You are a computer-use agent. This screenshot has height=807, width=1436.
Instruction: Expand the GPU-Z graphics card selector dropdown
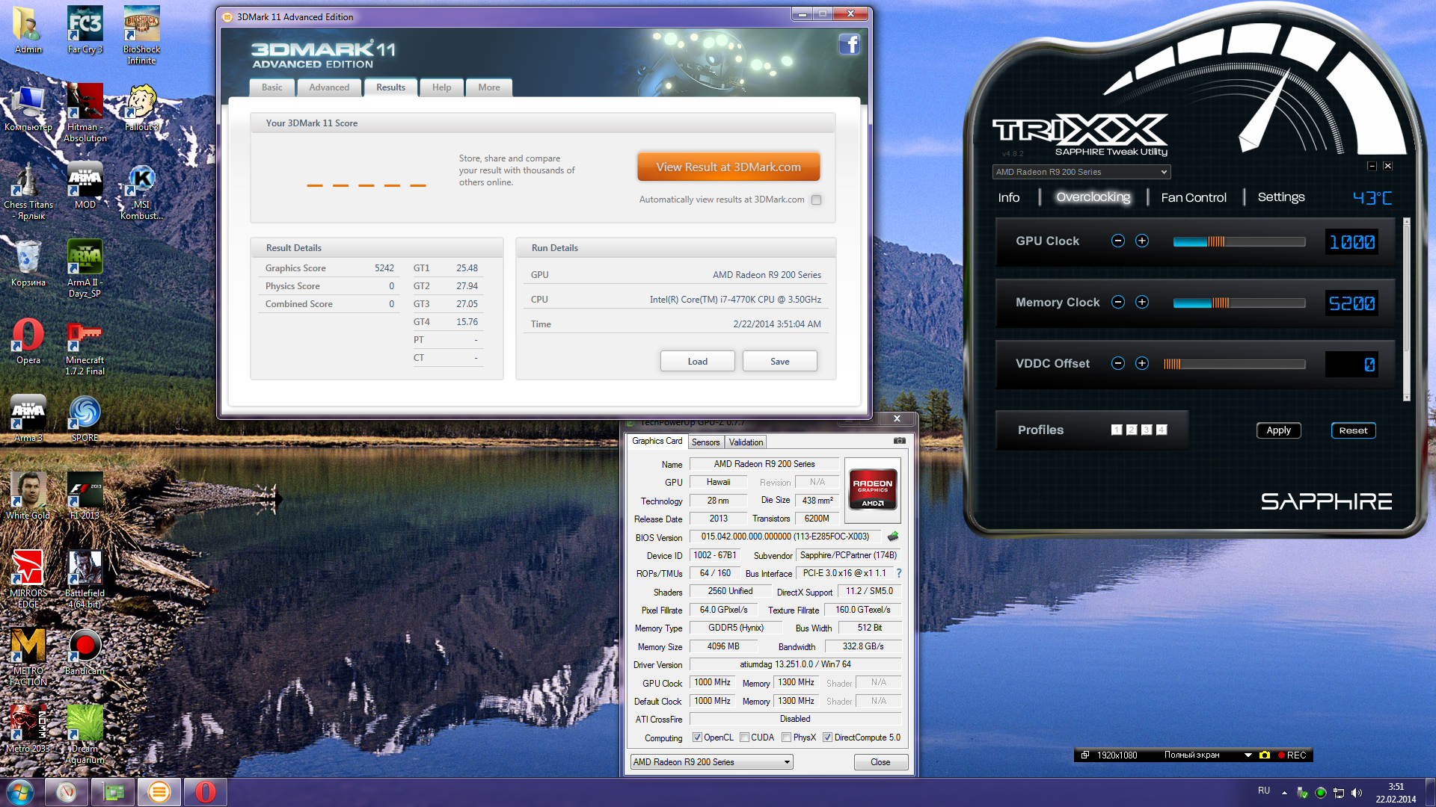point(787,762)
